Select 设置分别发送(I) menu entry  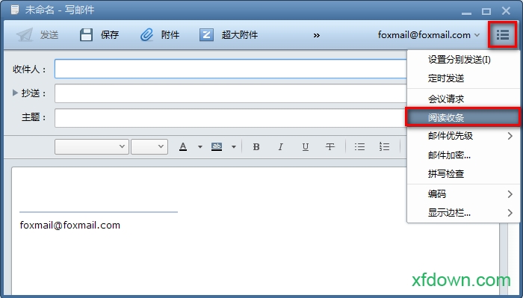pos(463,60)
